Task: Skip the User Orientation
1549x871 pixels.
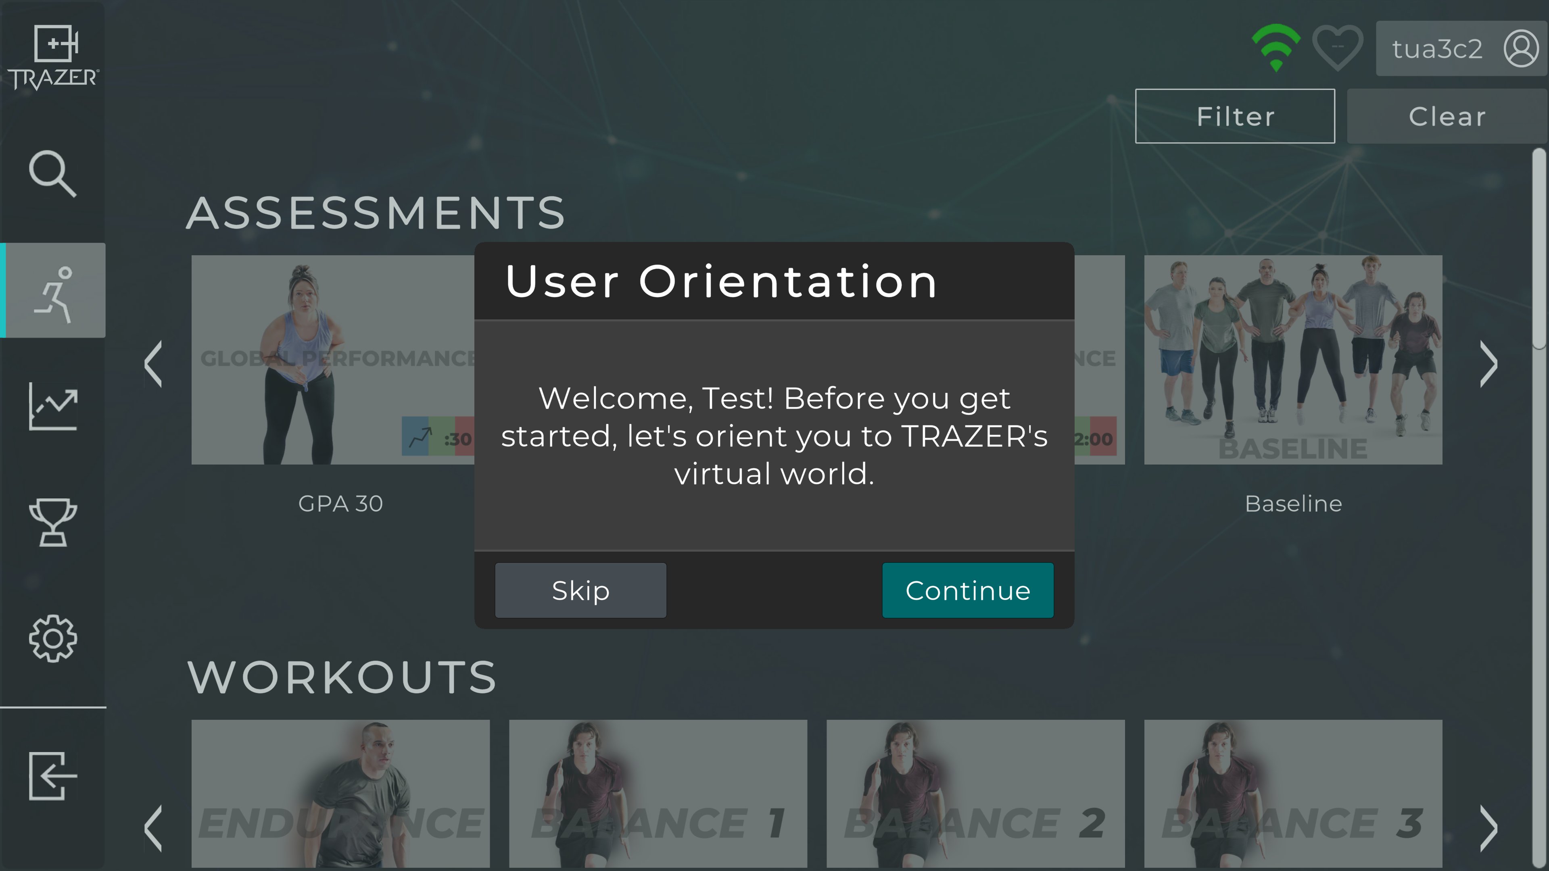Action: [x=580, y=590]
